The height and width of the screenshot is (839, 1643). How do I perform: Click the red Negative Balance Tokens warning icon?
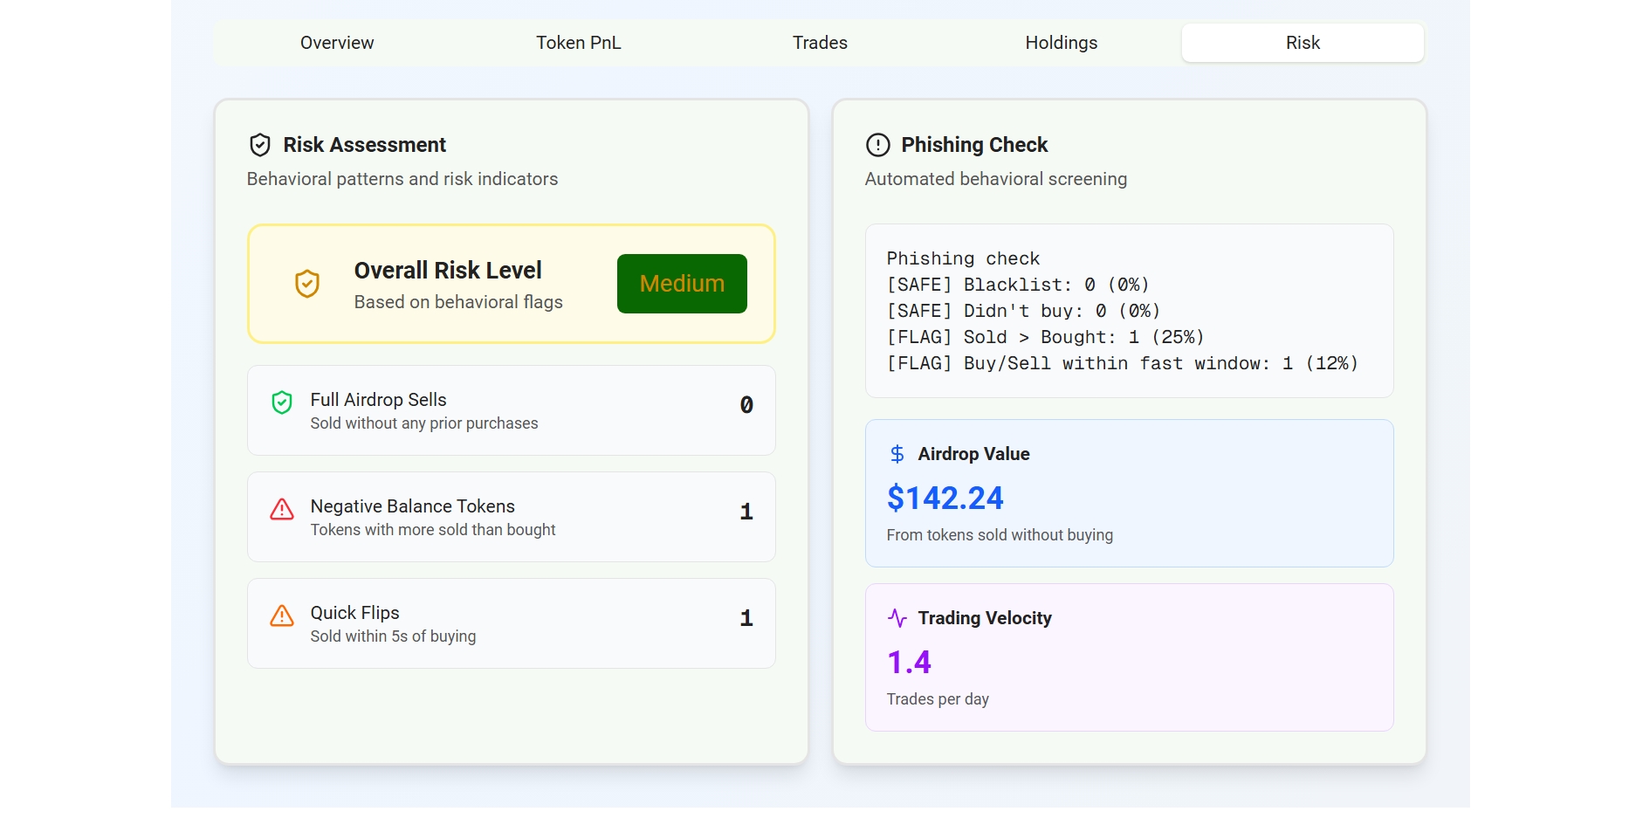pyautogui.click(x=282, y=509)
